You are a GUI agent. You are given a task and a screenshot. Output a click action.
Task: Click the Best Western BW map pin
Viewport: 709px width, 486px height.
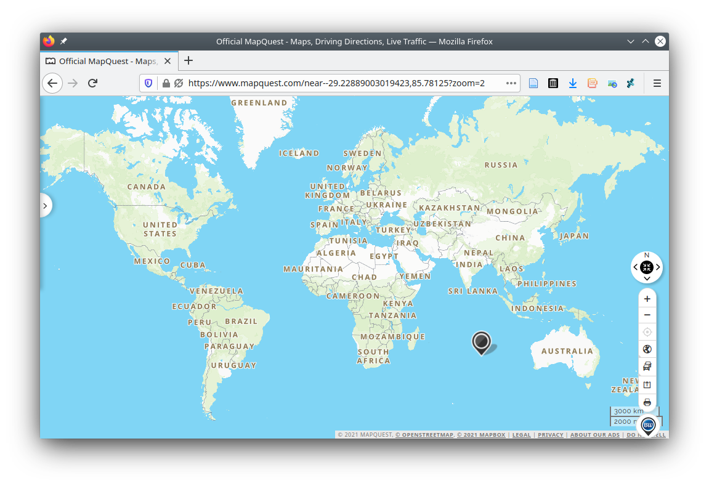click(648, 426)
